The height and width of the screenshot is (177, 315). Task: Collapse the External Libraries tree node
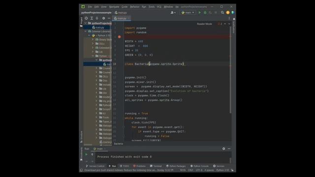coord(86,31)
